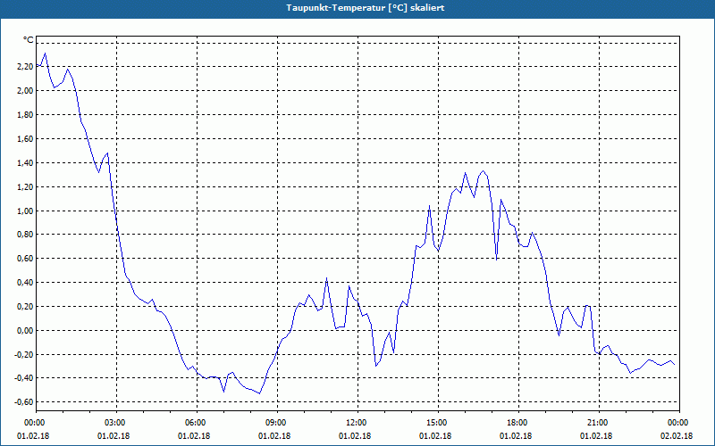Click the 18:00 time label
Image resolution: width=715 pixels, height=446 pixels.
[518, 423]
